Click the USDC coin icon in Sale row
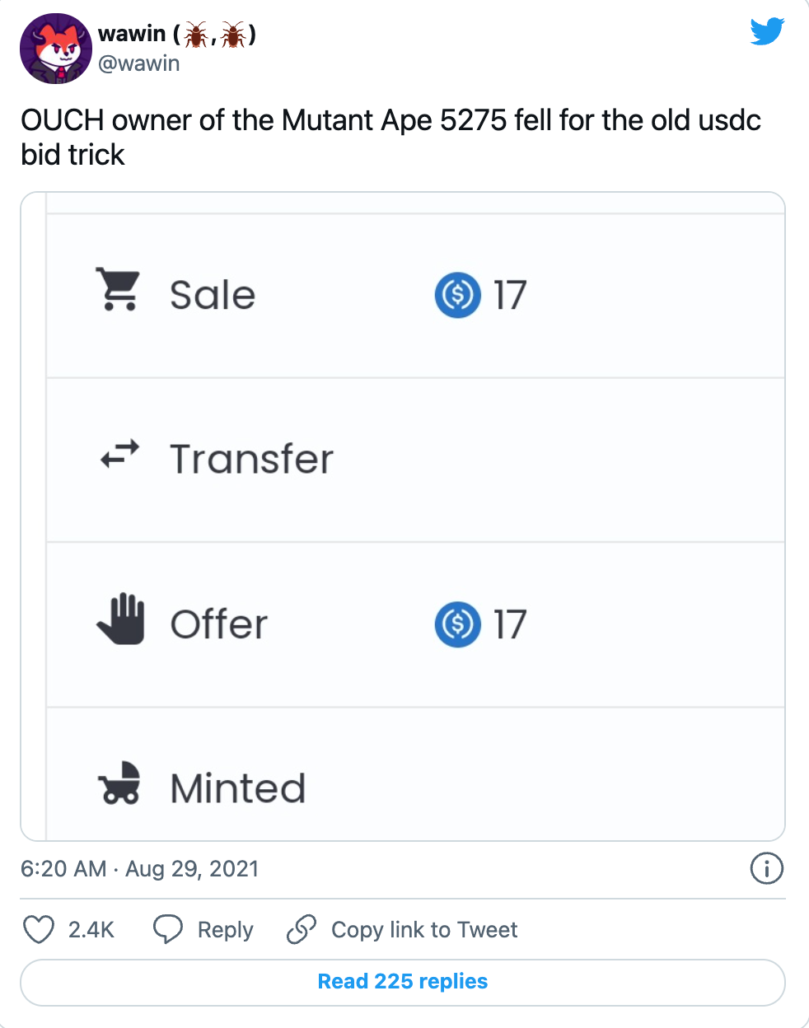Viewport: 809px width, 1028px height. tap(457, 295)
